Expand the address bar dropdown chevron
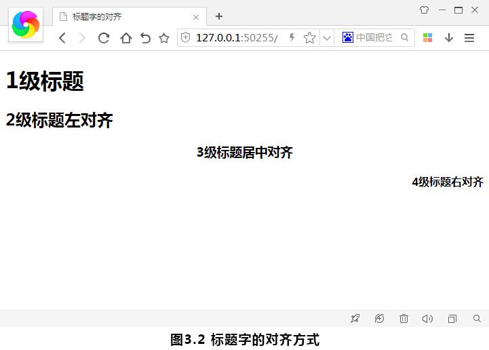 tap(327, 38)
